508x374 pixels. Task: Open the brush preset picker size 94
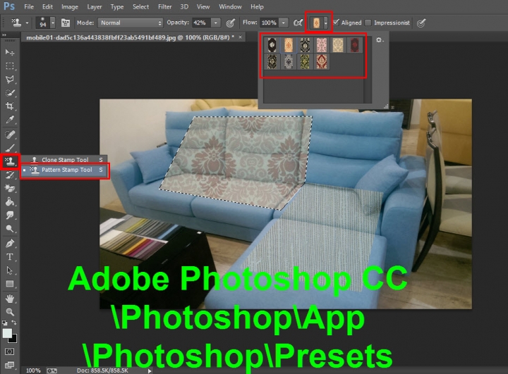point(44,23)
